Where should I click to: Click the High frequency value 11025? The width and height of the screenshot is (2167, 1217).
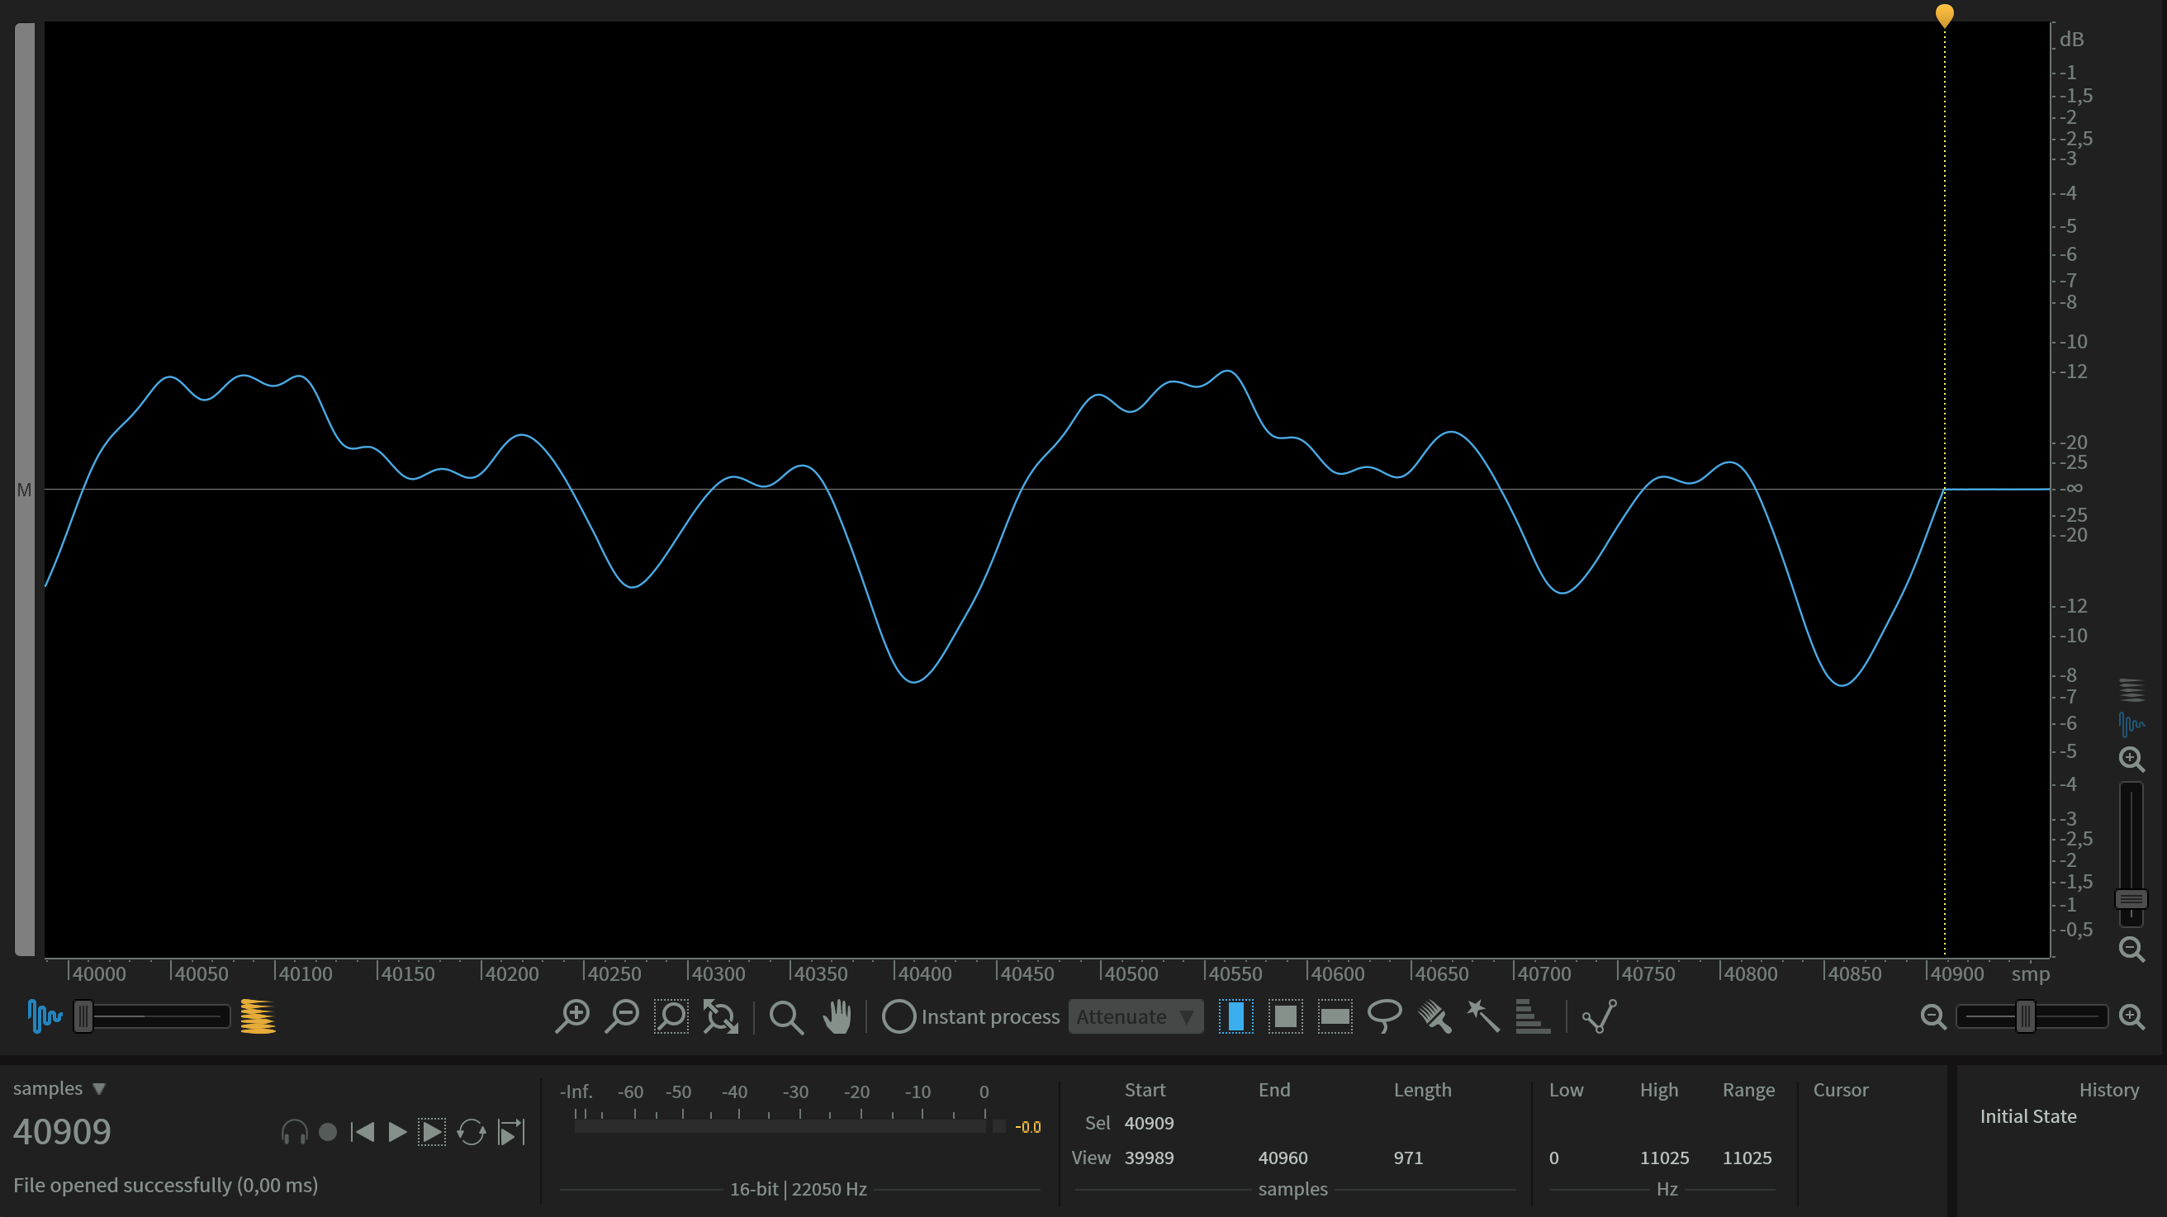pyautogui.click(x=1664, y=1158)
